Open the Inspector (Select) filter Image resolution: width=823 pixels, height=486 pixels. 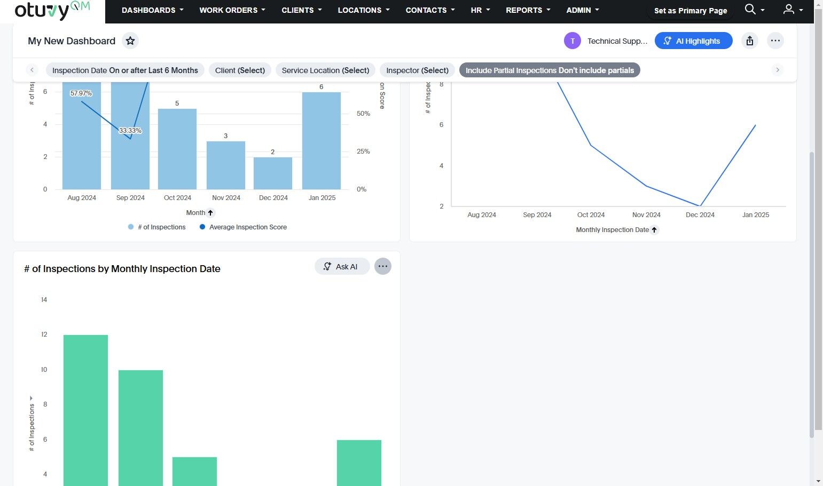coord(417,70)
